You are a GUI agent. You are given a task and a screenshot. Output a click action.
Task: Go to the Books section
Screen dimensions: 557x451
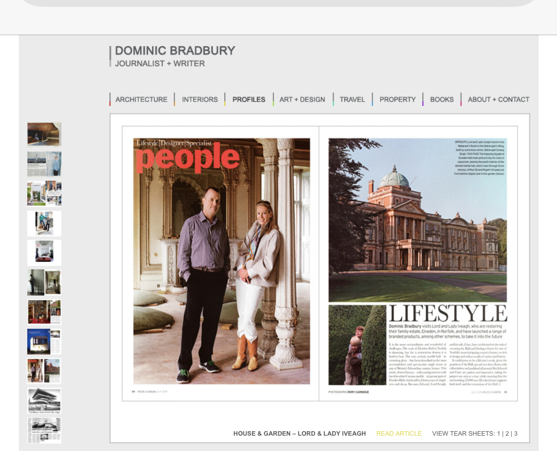(x=442, y=100)
